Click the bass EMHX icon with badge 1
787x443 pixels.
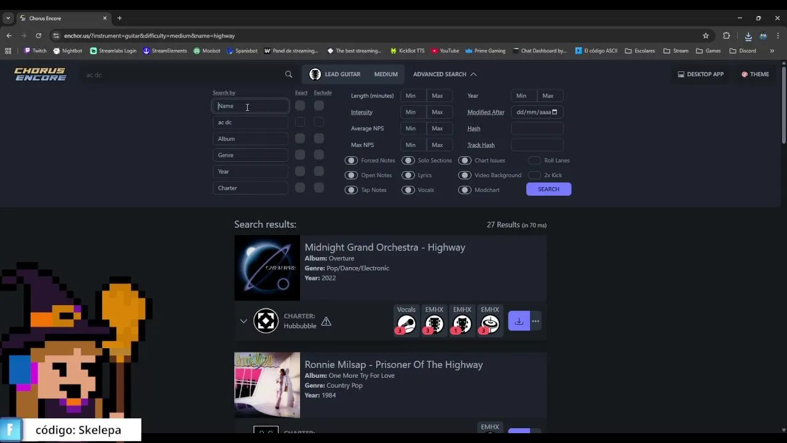462,324
